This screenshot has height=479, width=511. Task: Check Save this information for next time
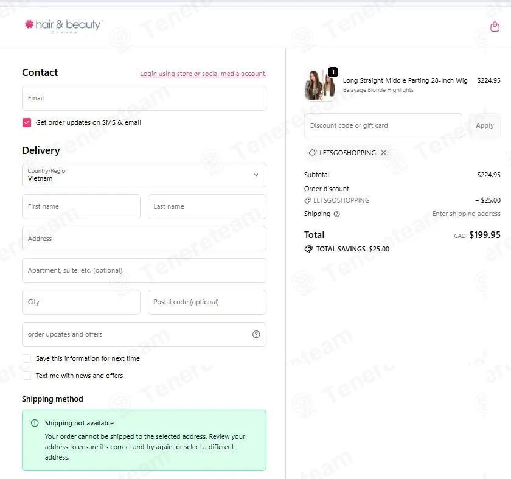tap(27, 358)
